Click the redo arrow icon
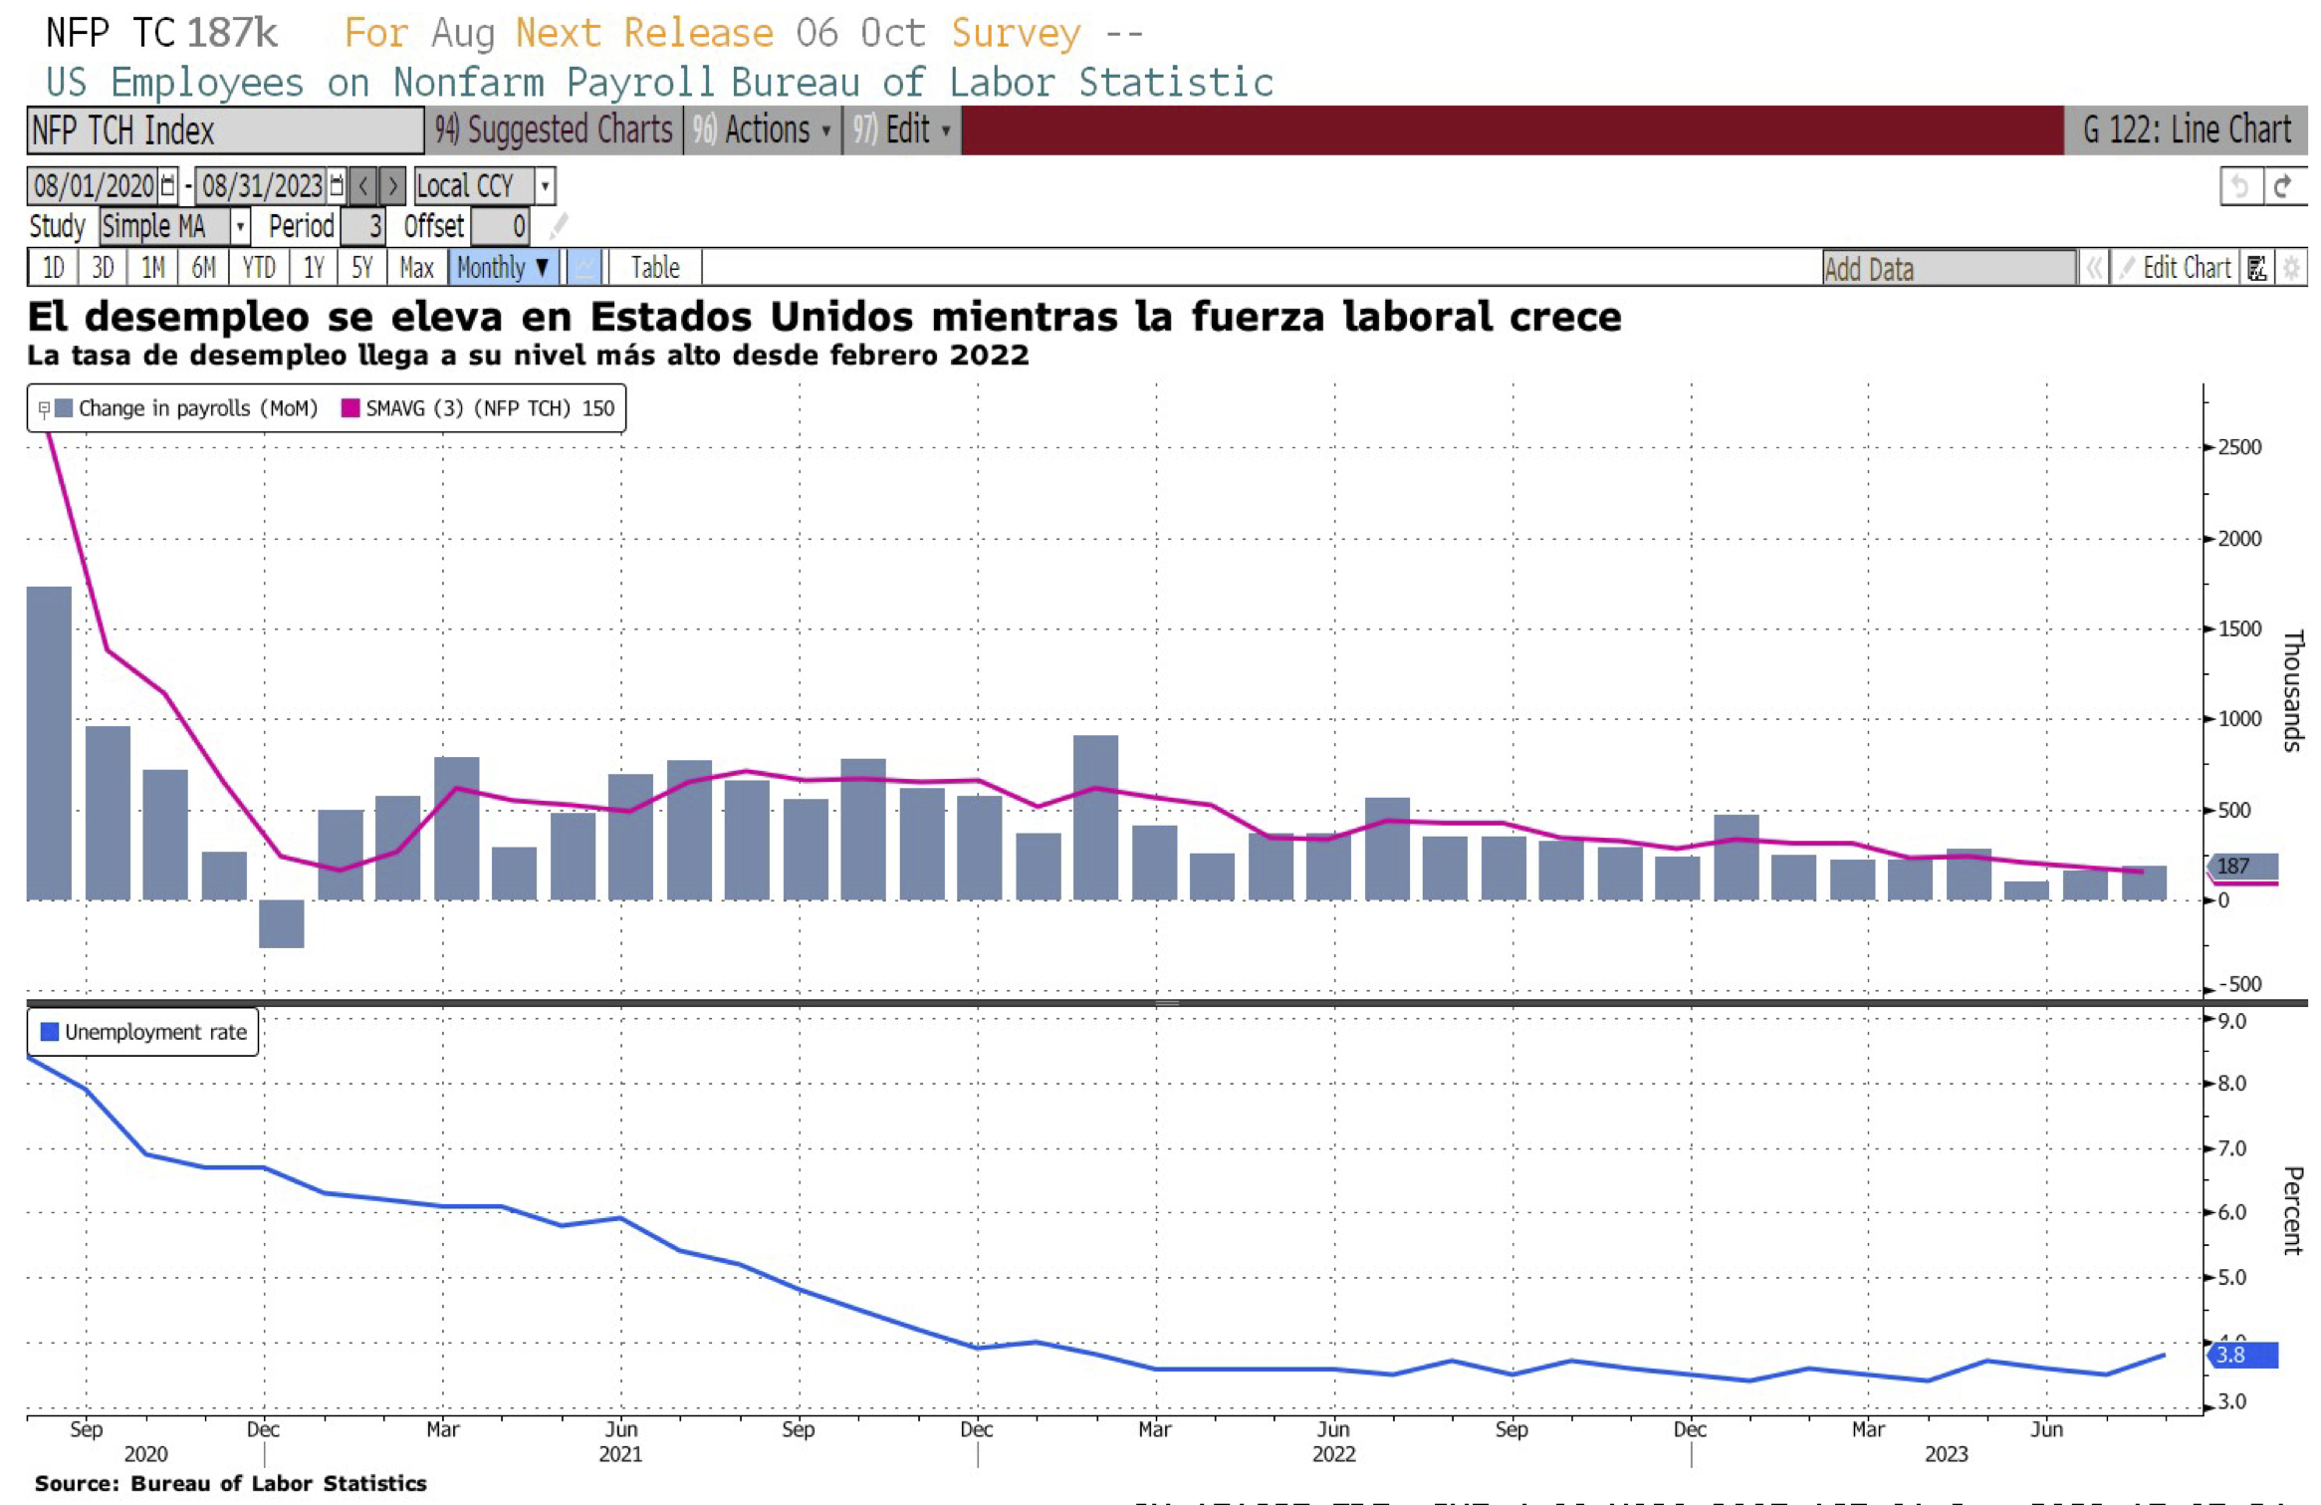Viewport: 2321px width, 1505px height. [x=2283, y=185]
